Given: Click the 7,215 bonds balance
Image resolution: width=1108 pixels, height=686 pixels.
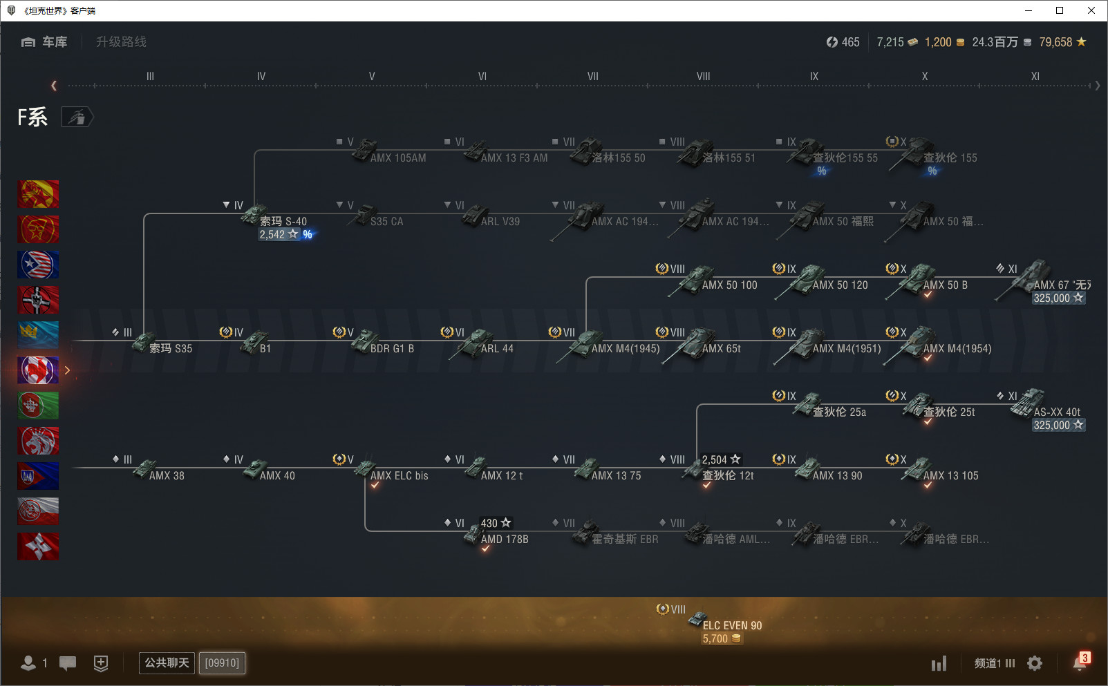Looking at the screenshot, I should [897, 42].
